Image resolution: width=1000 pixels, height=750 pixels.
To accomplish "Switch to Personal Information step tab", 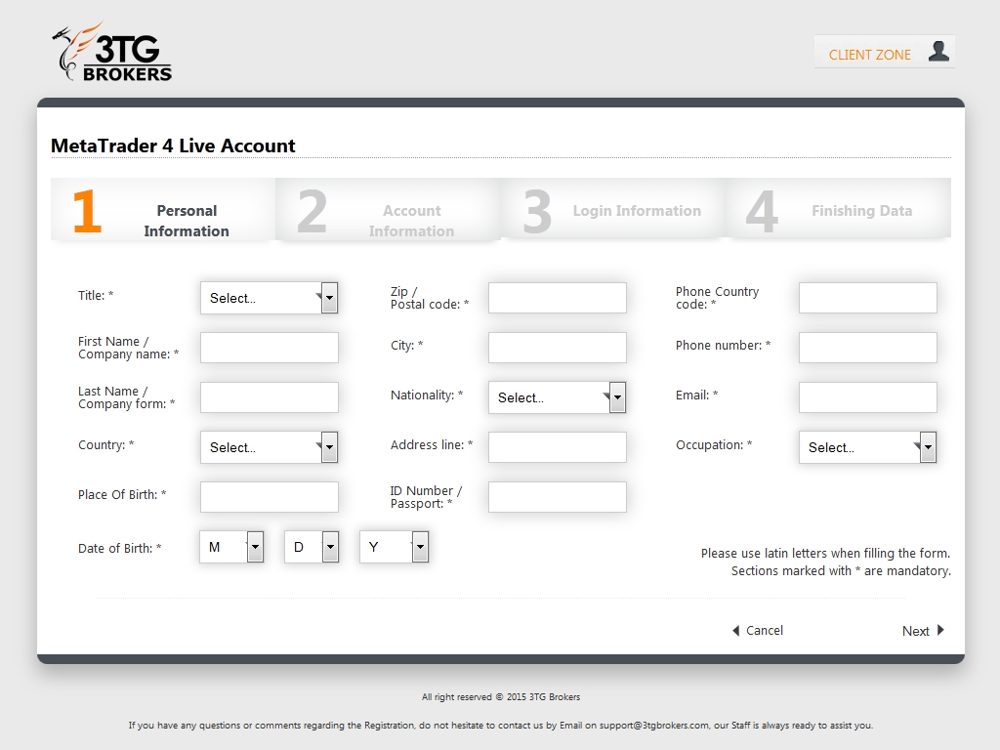I will click(163, 211).
